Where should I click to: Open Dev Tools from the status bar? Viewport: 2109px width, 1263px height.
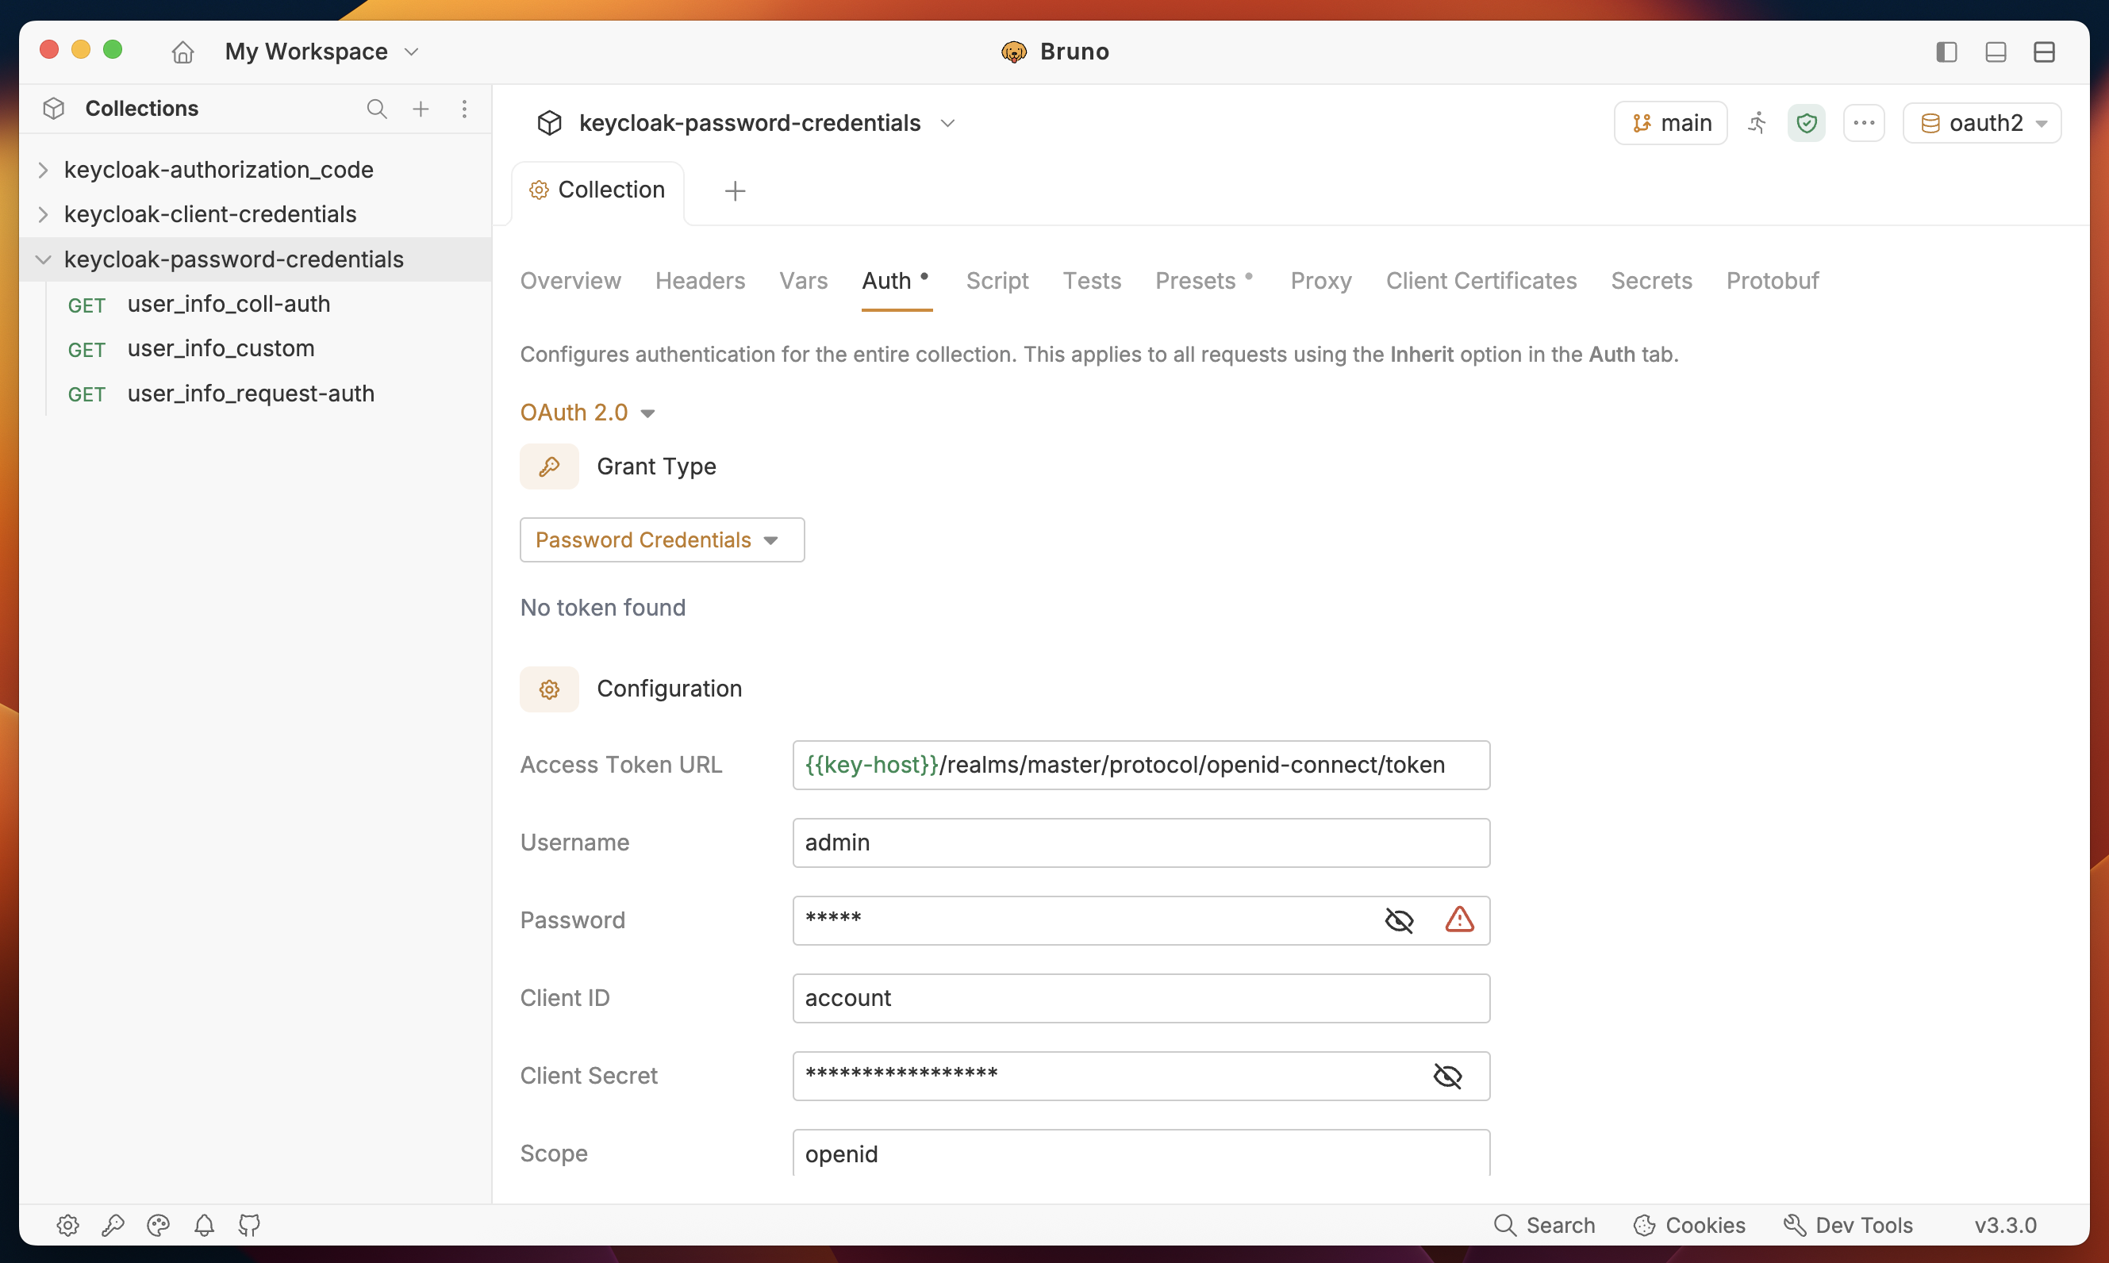coord(1848,1225)
